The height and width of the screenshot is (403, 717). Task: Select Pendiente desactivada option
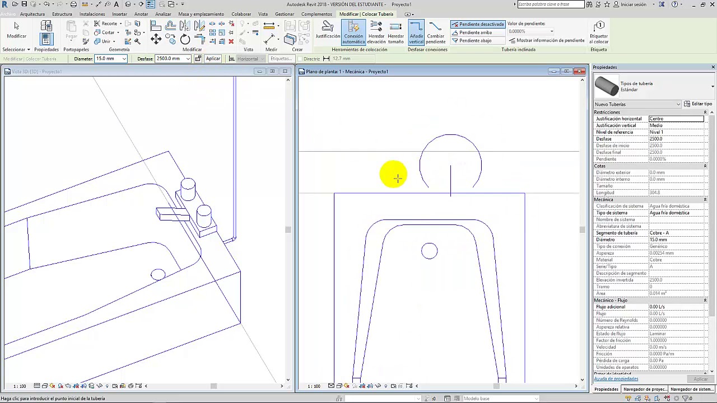(x=477, y=24)
